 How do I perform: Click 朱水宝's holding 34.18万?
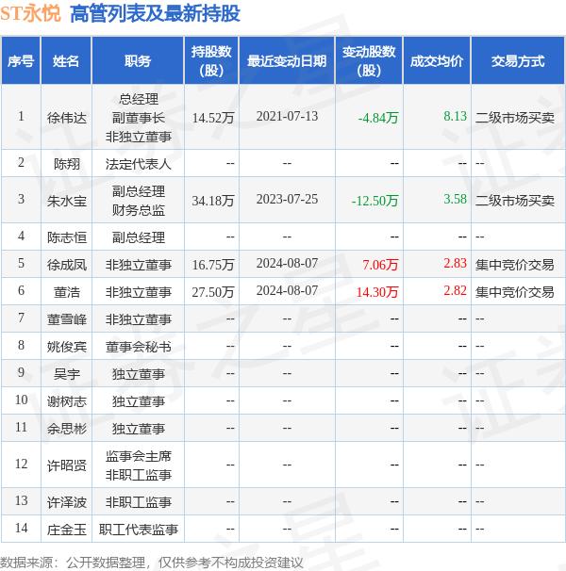213,201
